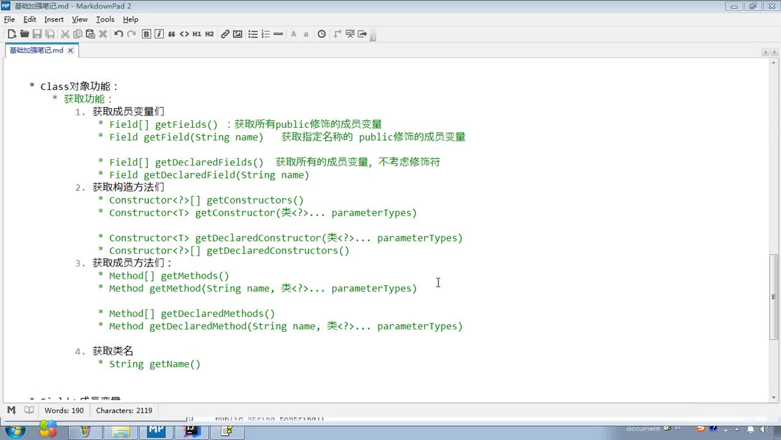Click the live preview presentation icon

pos(350,34)
